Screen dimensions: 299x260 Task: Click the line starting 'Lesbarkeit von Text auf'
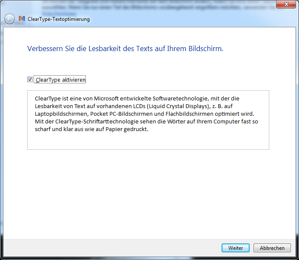tap(134, 106)
